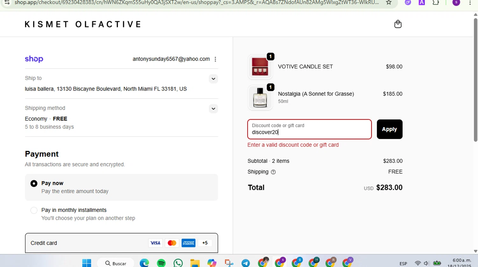Click the ESP language indicator in tray

(403, 264)
